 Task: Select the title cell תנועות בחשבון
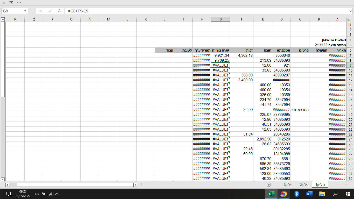coord(334,40)
